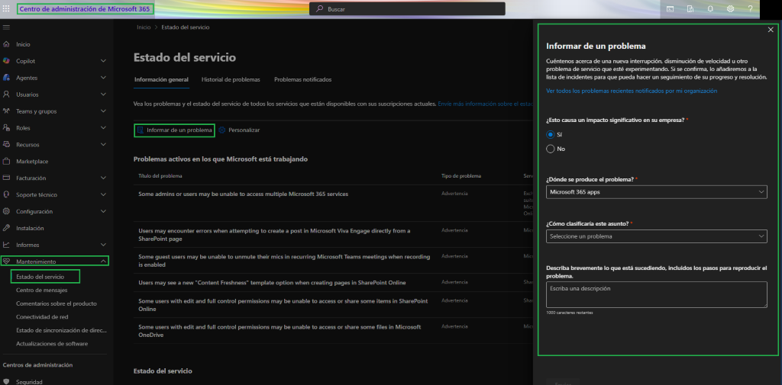Open issue about admins unable to access services

pyautogui.click(x=244, y=194)
